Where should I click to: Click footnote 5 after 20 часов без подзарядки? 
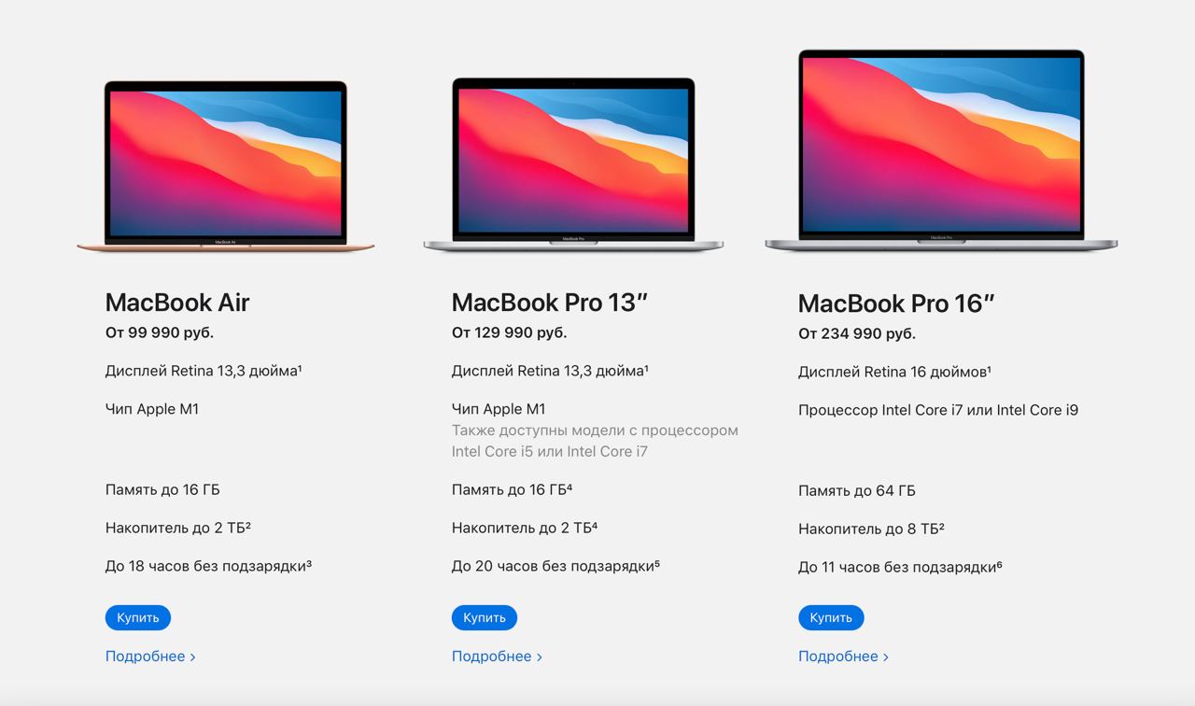[x=657, y=563]
